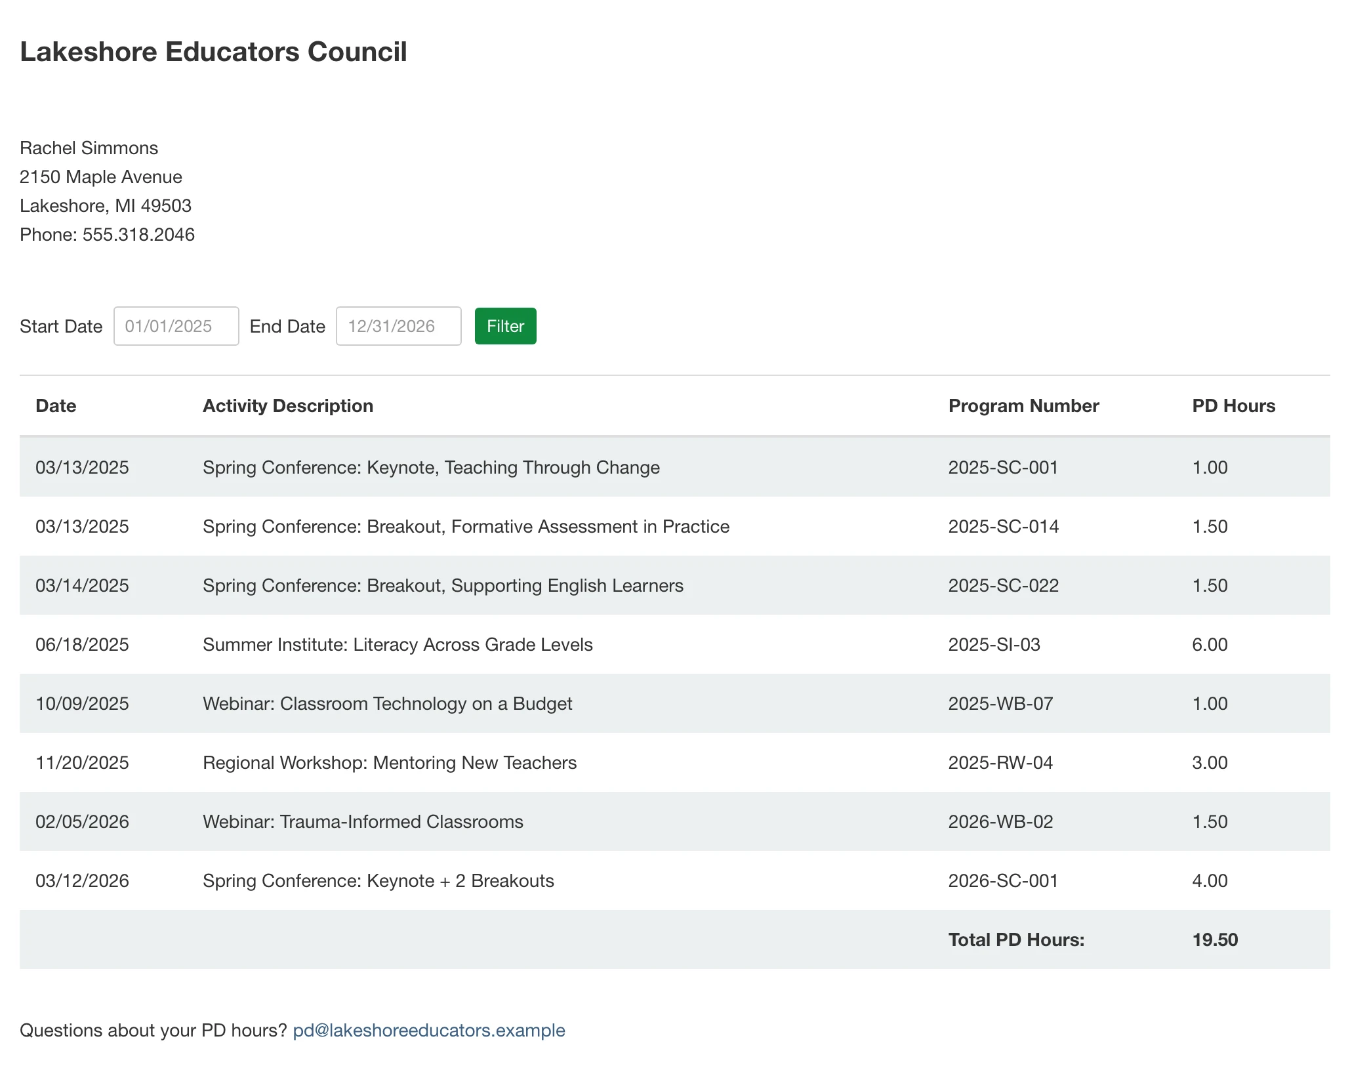Click Spring Conference Keynote, Teaching Through Change
The width and height of the screenshot is (1350, 1089).
[432, 467]
